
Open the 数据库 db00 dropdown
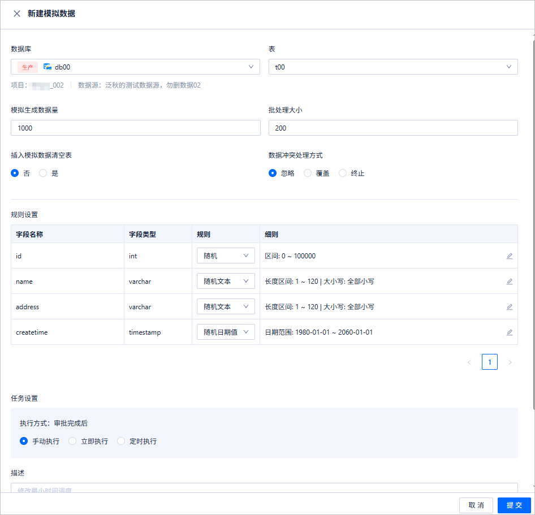click(136, 67)
